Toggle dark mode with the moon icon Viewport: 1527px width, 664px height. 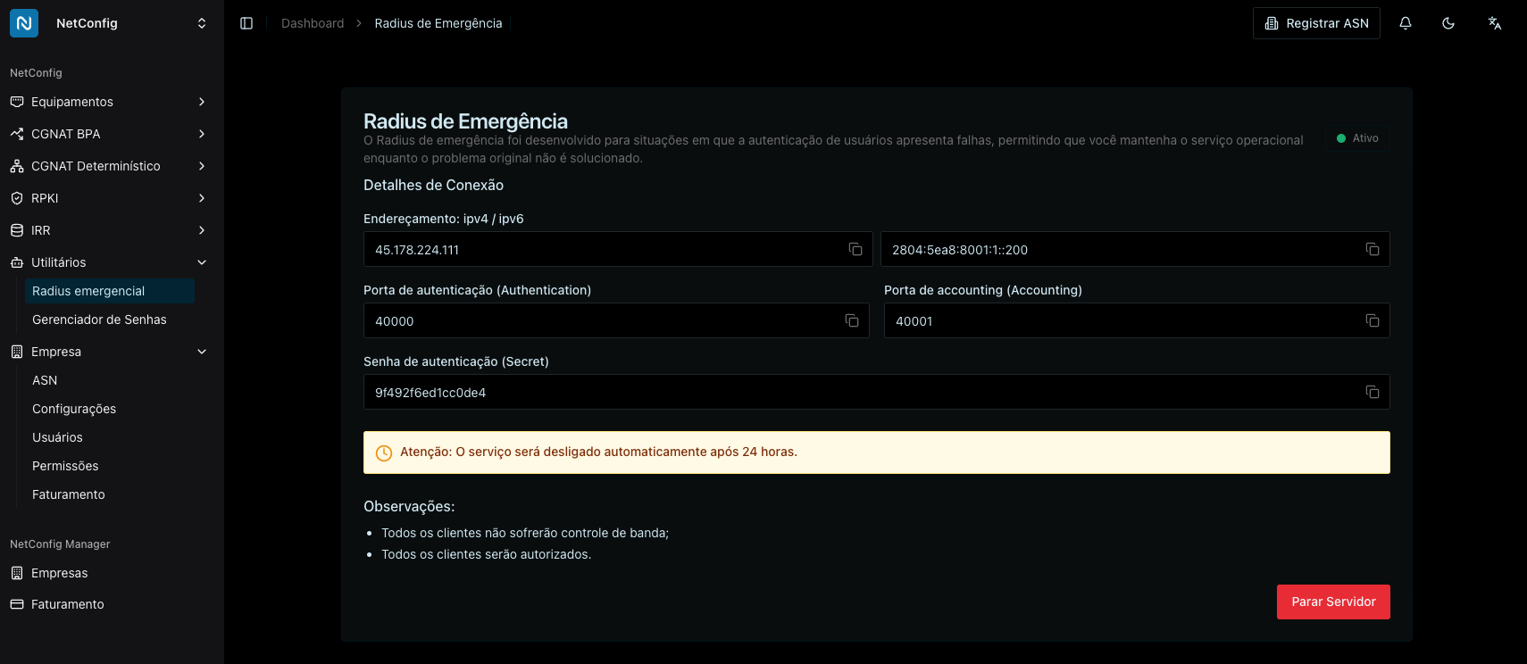[1448, 23]
